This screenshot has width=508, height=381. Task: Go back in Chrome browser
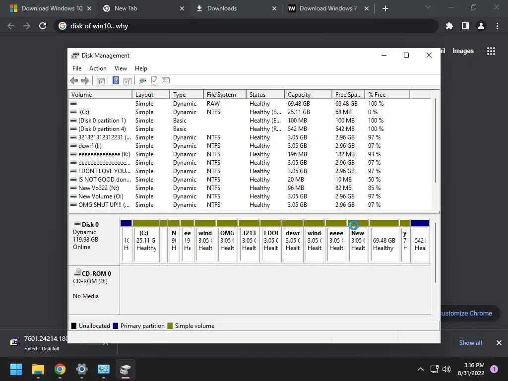coord(11,26)
